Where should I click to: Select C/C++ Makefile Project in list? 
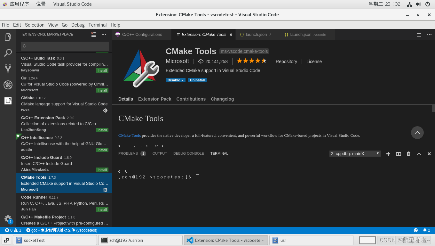point(64,220)
